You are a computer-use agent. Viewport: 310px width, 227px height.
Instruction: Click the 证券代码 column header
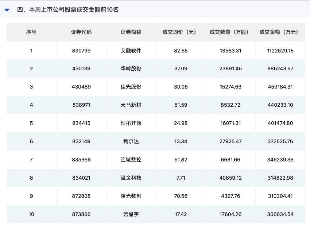click(x=81, y=32)
